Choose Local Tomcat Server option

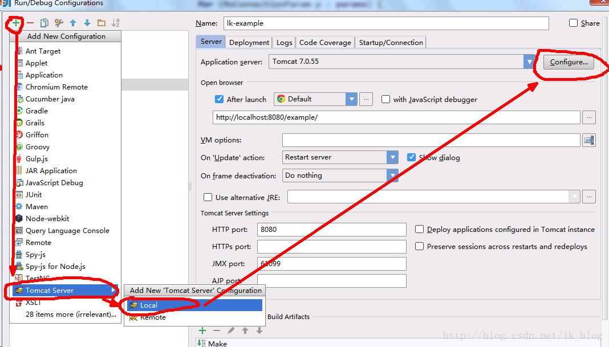coord(195,305)
